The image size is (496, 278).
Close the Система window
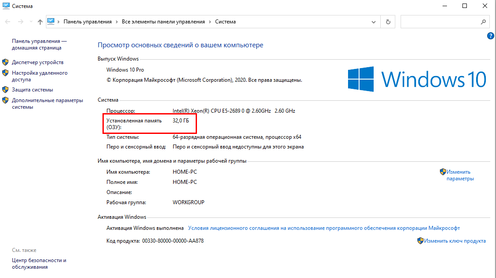coord(485,6)
